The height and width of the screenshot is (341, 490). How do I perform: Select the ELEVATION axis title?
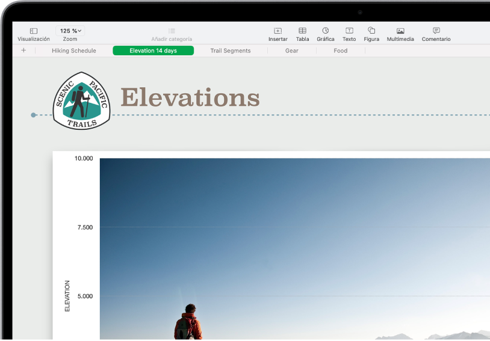[x=67, y=296]
